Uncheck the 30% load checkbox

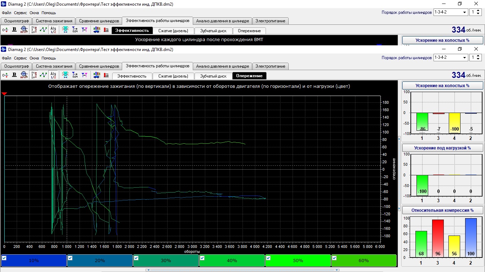(x=136, y=258)
